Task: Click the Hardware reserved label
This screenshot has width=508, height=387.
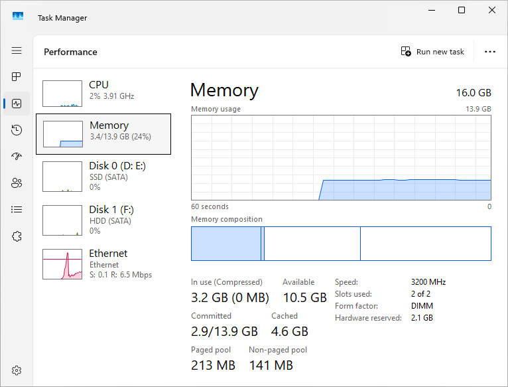Action: [x=368, y=318]
